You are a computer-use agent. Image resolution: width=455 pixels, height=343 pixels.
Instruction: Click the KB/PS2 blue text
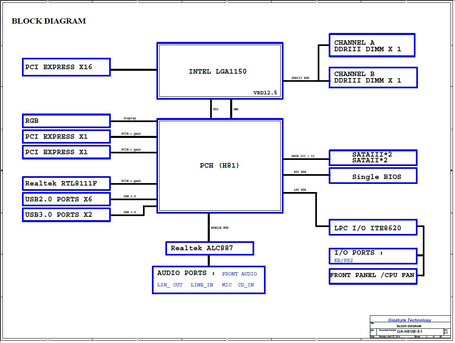(343, 261)
